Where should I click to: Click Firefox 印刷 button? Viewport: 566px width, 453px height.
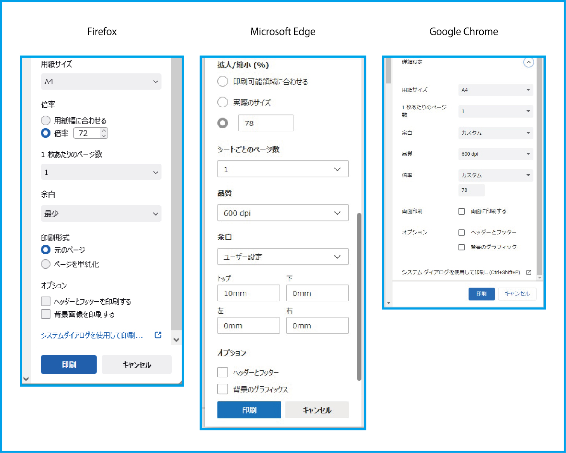click(69, 364)
